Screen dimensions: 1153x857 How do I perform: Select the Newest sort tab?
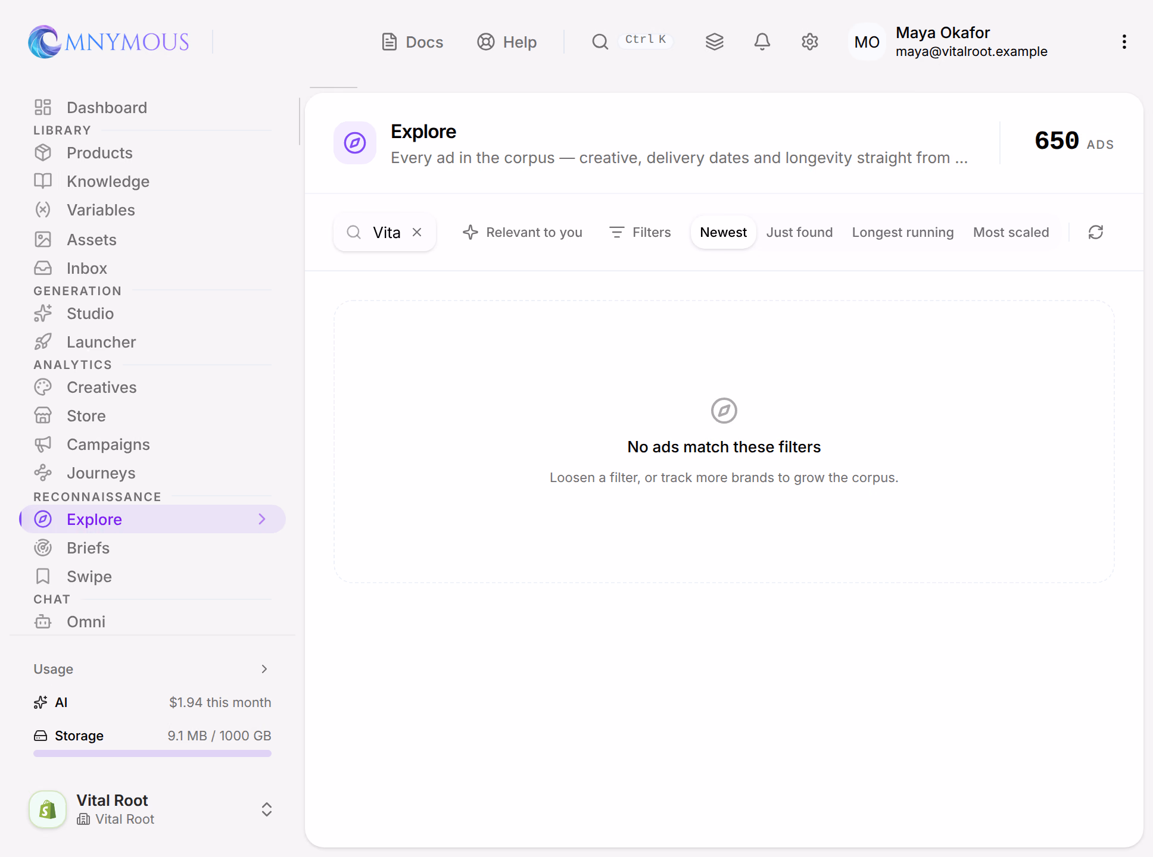point(723,232)
